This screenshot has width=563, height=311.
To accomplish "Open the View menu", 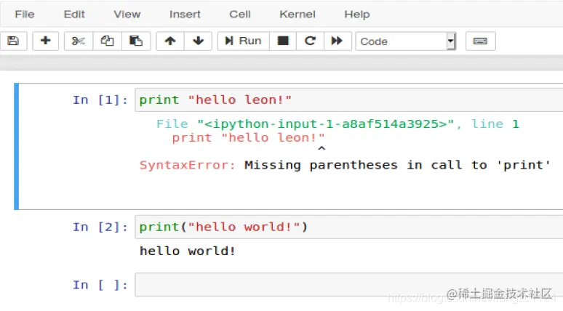I will 127,15.
